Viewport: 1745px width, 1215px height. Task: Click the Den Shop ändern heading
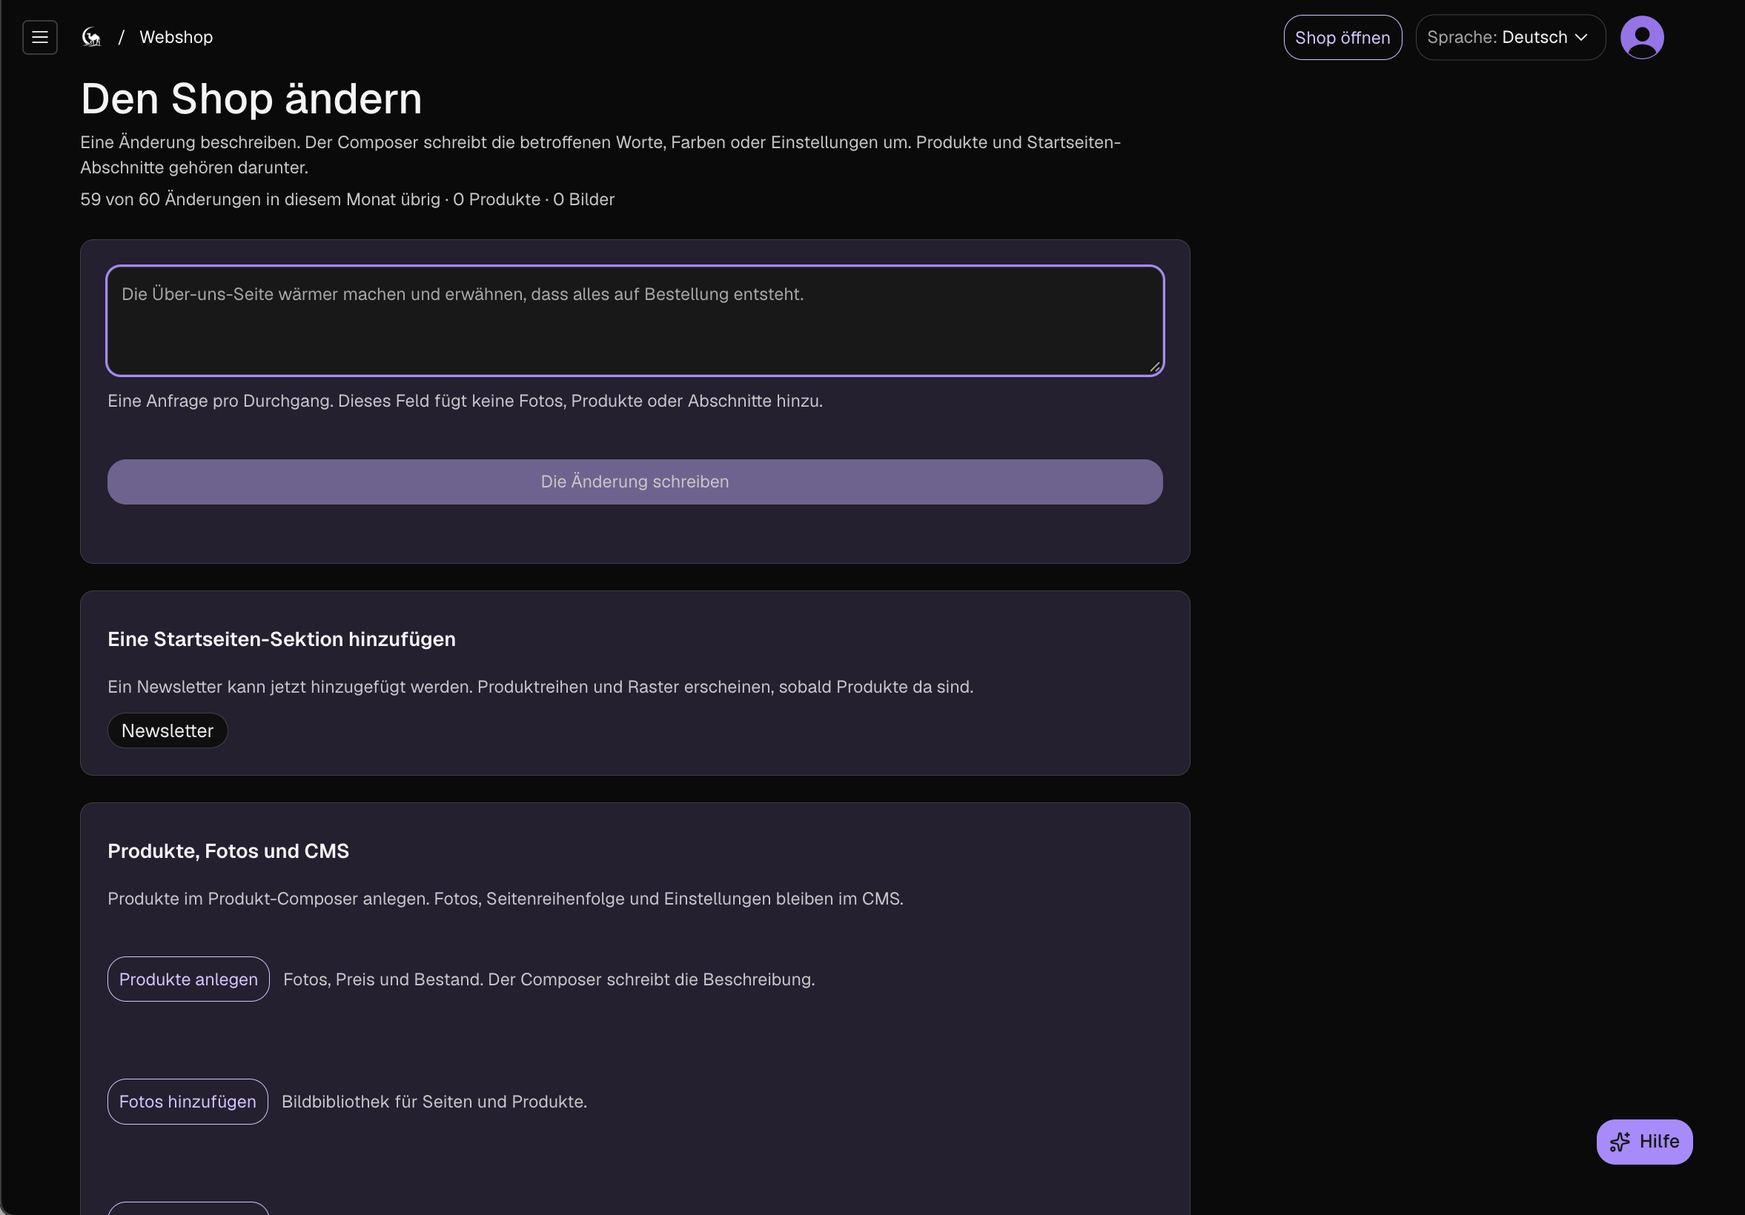251,99
